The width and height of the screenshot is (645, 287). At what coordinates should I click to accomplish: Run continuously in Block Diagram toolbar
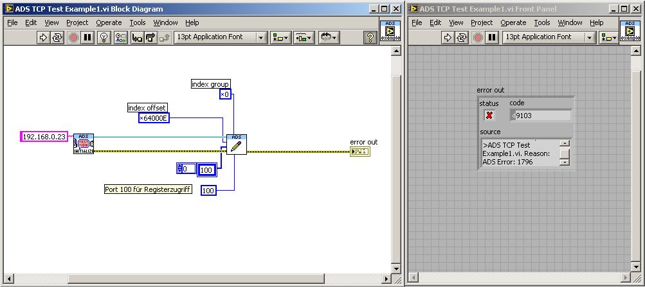pos(57,38)
